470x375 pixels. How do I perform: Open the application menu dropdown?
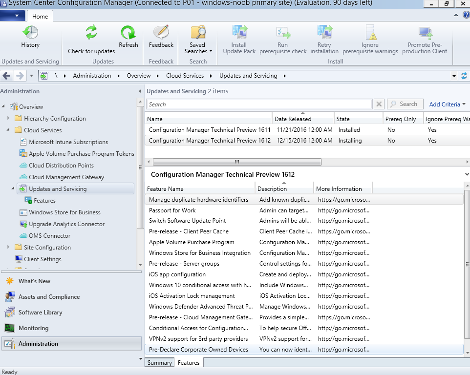click(12, 16)
